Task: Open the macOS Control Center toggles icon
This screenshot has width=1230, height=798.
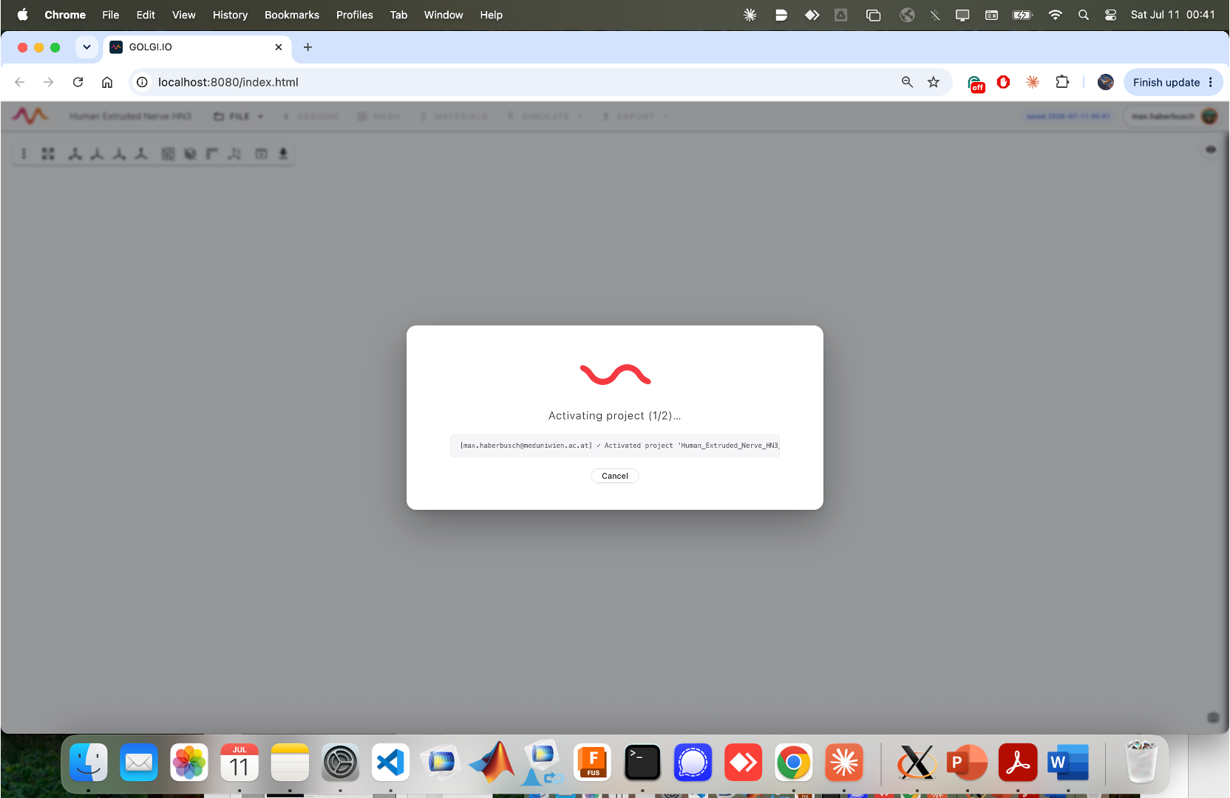Action: [x=1110, y=15]
